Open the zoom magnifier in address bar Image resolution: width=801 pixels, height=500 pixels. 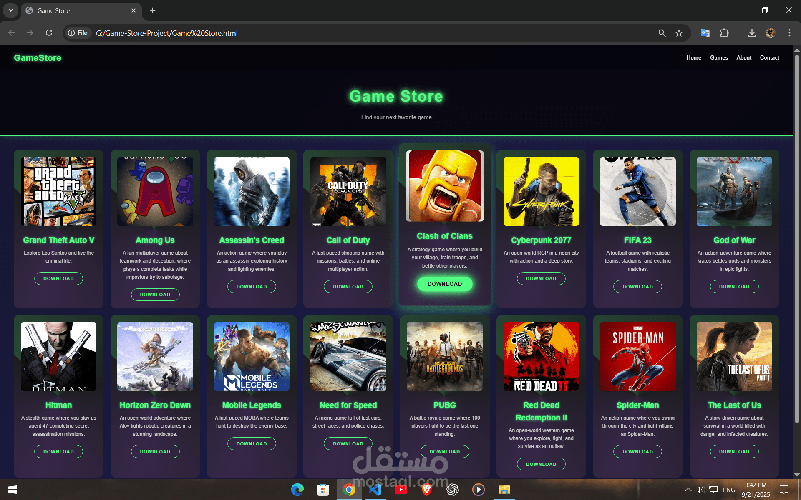[x=662, y=33]
